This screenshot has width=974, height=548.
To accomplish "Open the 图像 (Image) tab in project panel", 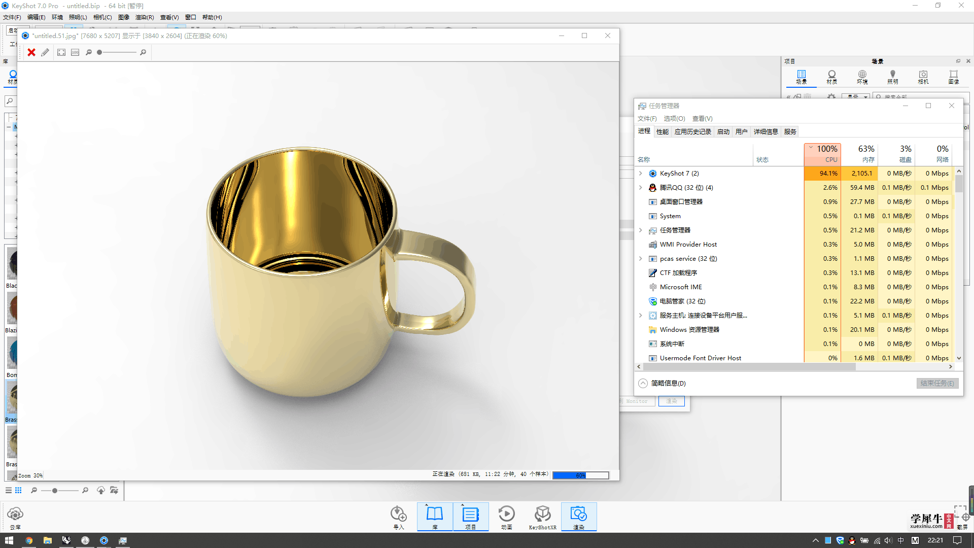I will 954,77.
